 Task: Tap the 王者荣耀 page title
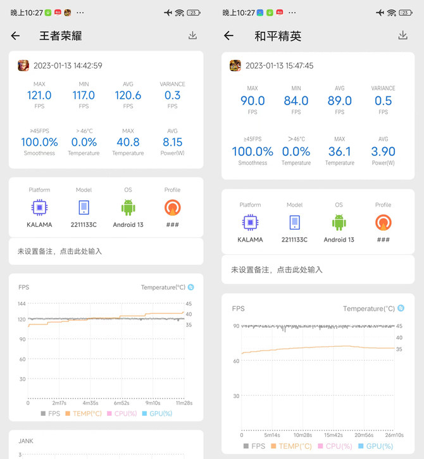click(x=61, y=36)
